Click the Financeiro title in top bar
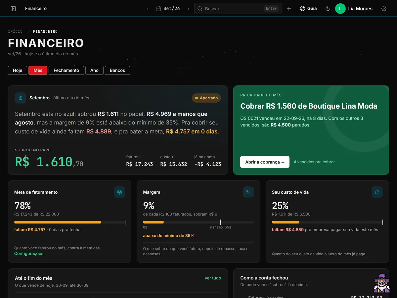 coord(36,9)
